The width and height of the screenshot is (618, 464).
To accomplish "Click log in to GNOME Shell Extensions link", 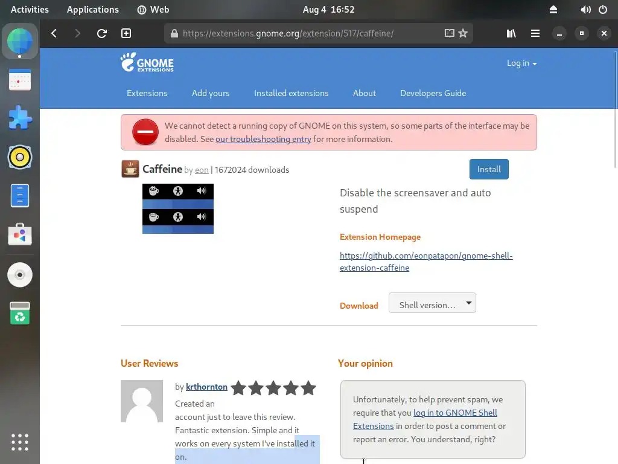I will 425,419.
